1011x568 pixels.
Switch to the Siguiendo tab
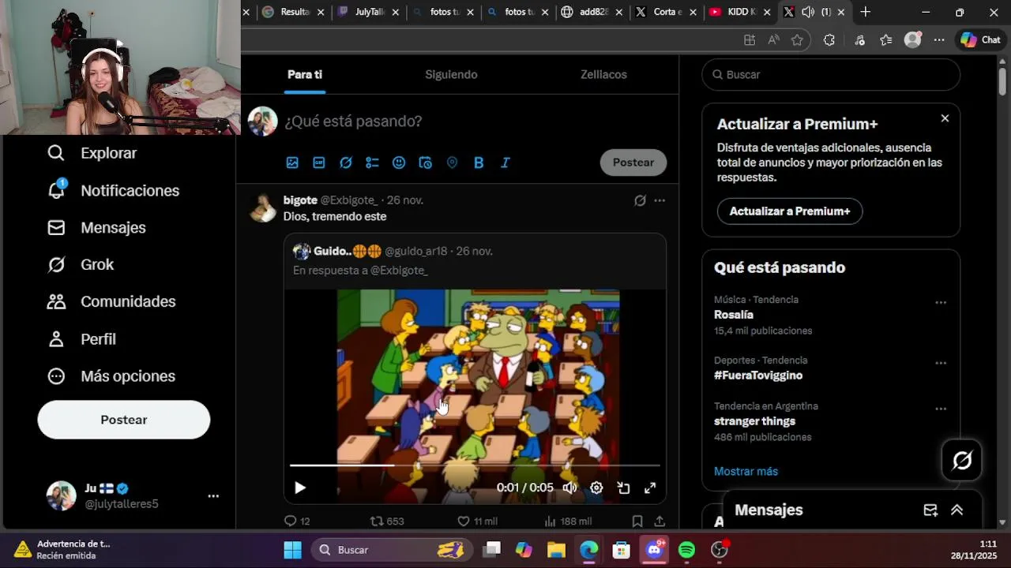(451, 74)
